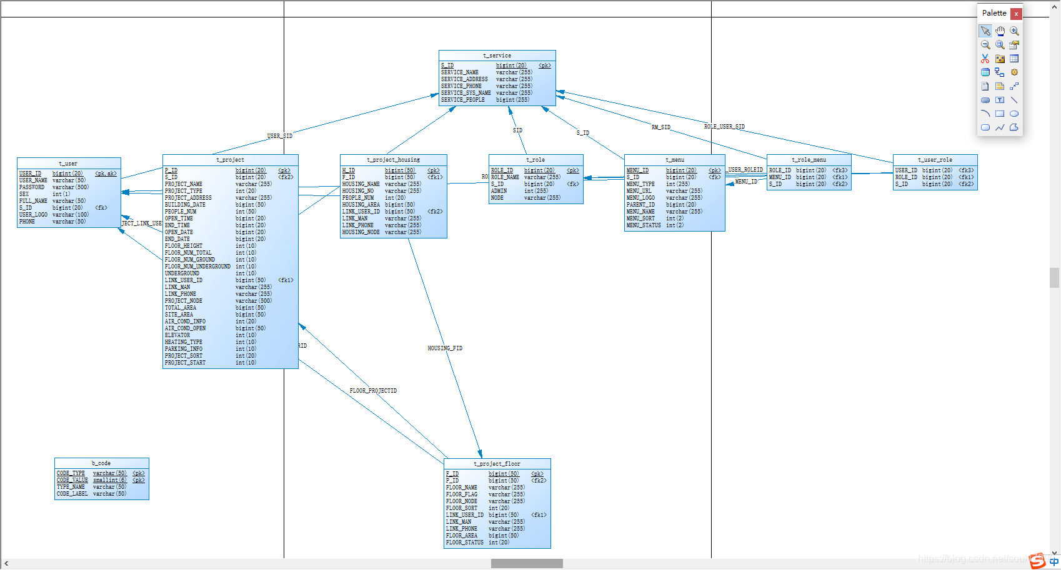Select the t_role_menu table header
The image size is (1061, 570).
(x=809, y=160)
